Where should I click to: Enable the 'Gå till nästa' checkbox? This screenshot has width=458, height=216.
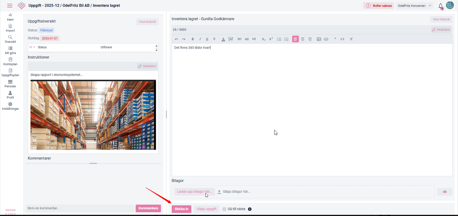(224, 209)
